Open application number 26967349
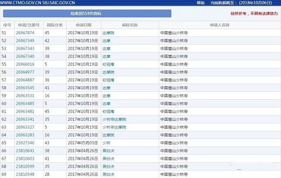 [x=25, y=40]
